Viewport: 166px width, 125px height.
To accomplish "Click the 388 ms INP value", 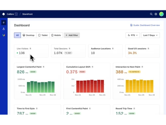I will pos(121,72).
